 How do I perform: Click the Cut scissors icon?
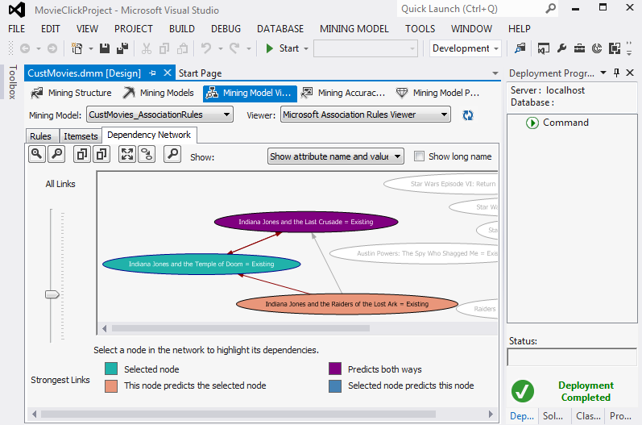pyautogui.click(x=146, y=48)
